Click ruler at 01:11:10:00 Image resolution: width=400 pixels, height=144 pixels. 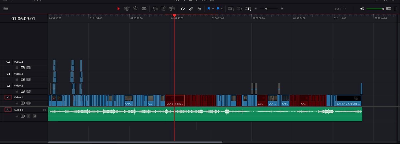(340, 18)
